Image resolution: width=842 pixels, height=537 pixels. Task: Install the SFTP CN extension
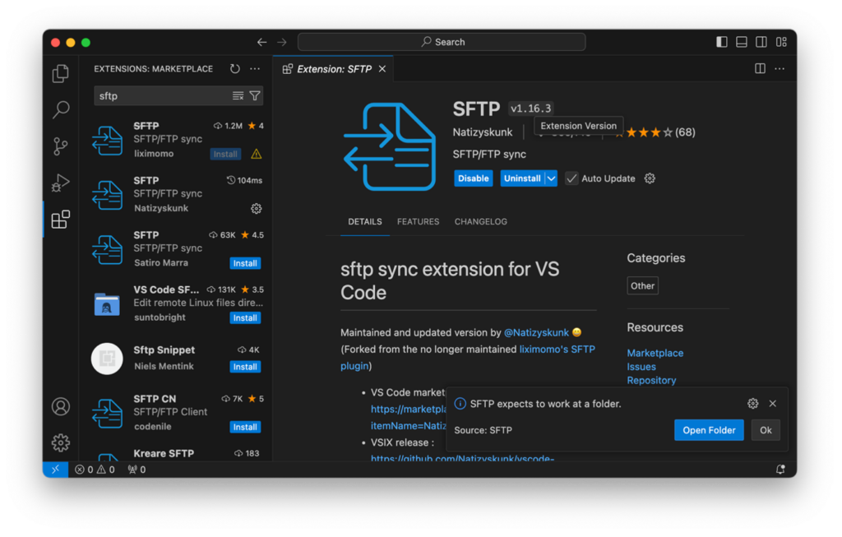pyautogui.click(x=245, y=427)
